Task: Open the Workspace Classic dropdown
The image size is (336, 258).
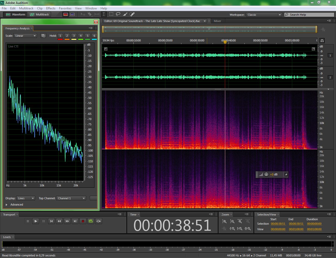Action: 264,15
